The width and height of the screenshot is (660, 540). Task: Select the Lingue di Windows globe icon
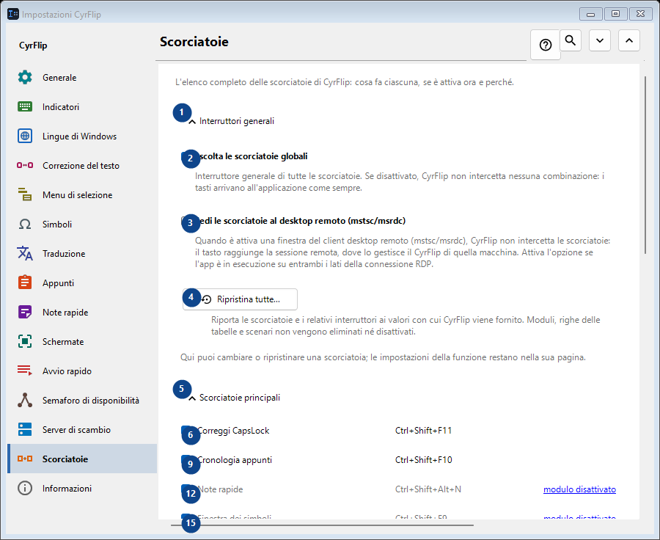25,136
